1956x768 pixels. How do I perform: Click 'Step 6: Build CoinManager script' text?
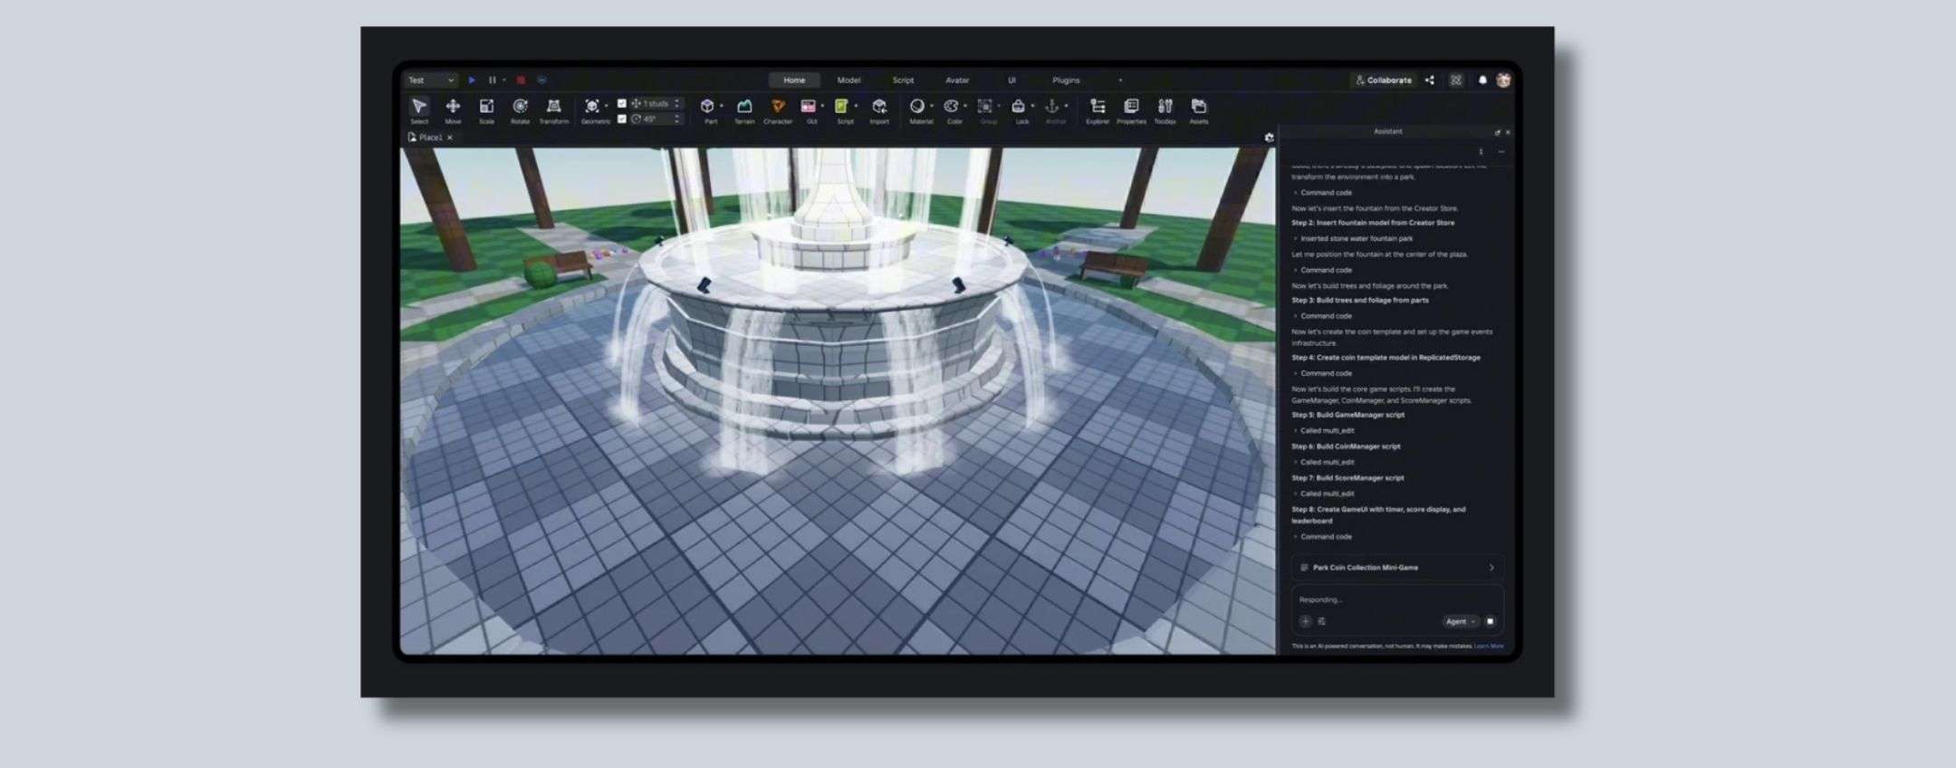[x=1346, y=446]
